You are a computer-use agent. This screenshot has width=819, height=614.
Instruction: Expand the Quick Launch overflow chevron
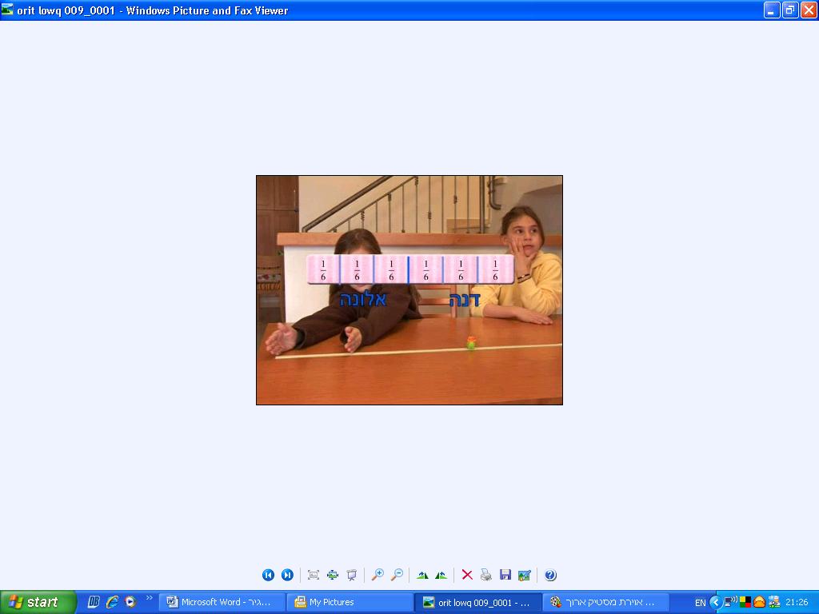click(149, 598)
